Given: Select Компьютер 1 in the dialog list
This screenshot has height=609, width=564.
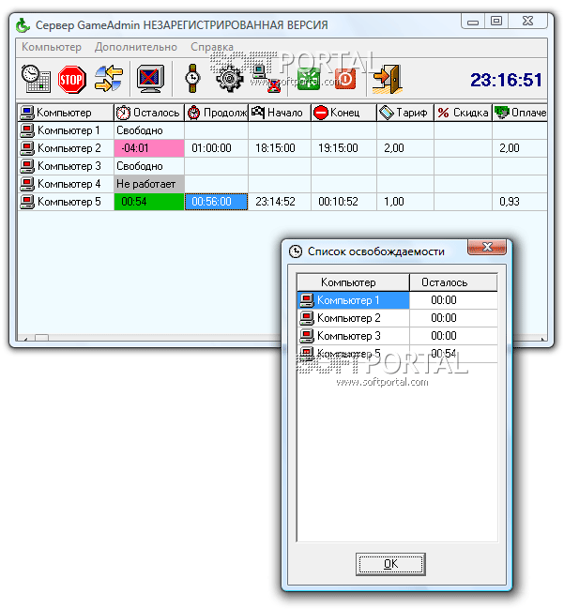Looking at the screenshot, I should click(x=397, y=300).
